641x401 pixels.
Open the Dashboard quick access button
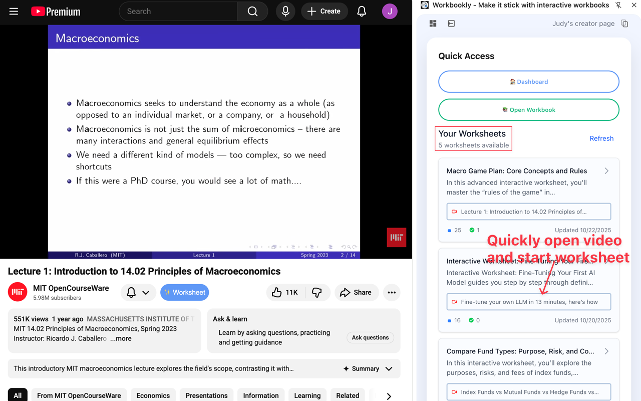(x=529, y=82)
